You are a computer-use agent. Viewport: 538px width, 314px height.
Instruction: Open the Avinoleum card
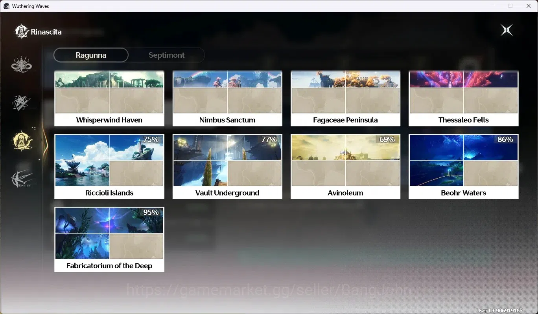tap(345, 166)
